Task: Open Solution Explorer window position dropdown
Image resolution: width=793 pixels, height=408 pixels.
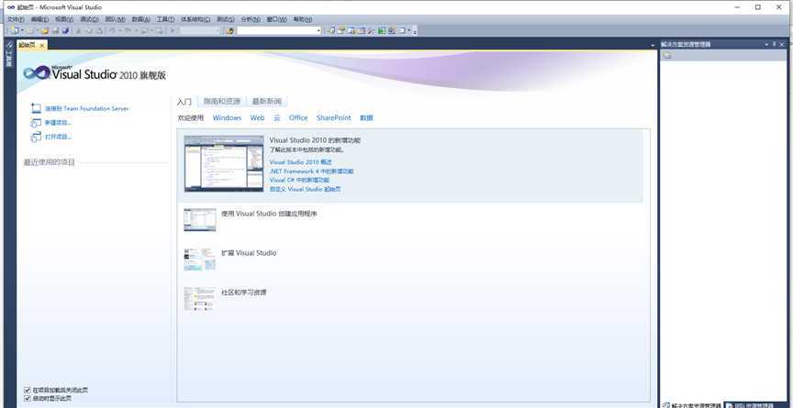Action: (x=766, y=44)
